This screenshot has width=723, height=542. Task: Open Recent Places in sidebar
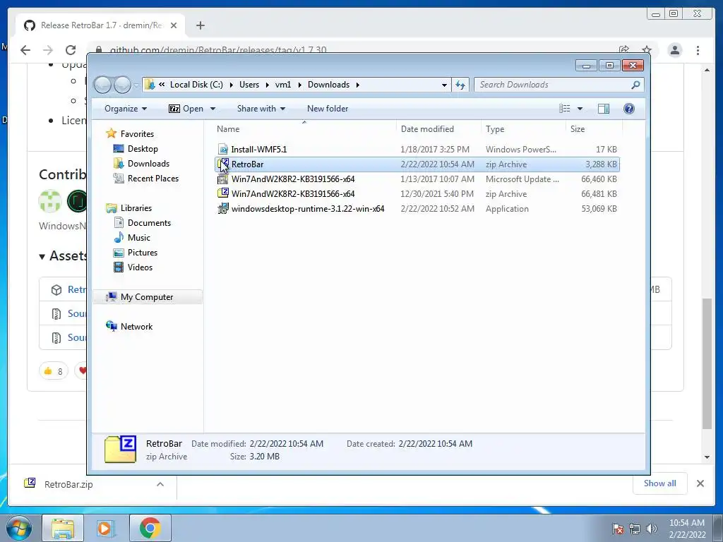coord(153,179)
